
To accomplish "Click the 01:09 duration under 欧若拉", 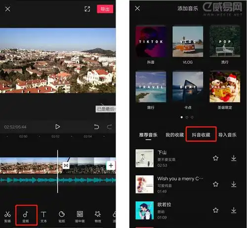I will (162, 218).
